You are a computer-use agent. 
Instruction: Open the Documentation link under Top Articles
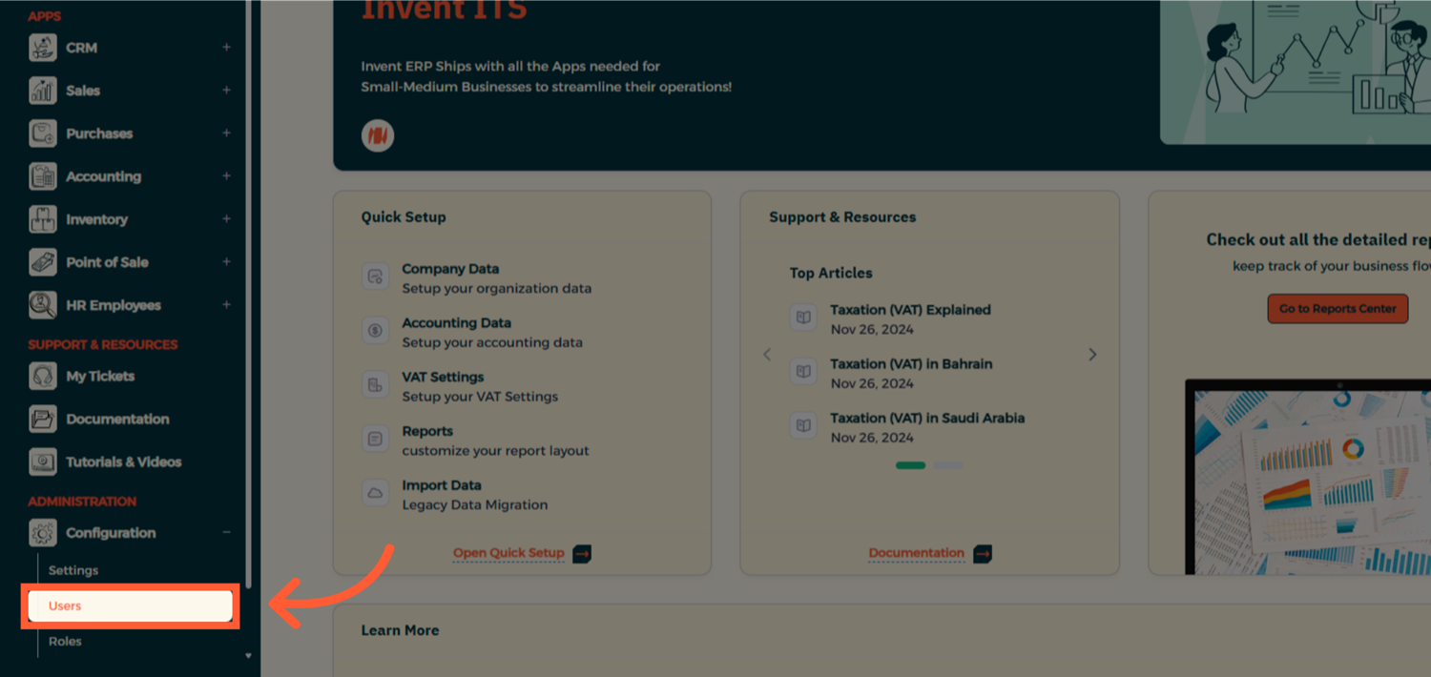[x=916, y=553]
